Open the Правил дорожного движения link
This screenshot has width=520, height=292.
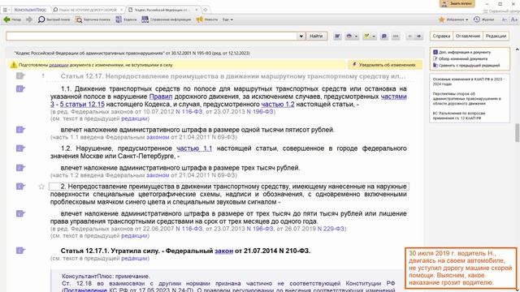pos(161,97)
